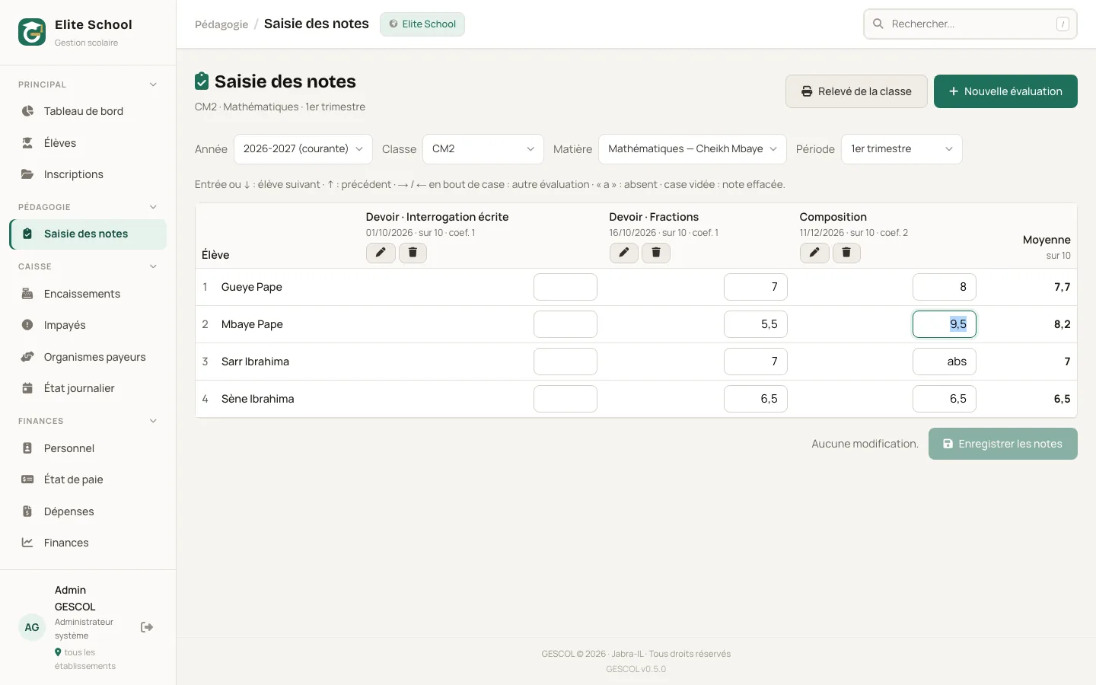This screenshot has width=1096, height=685.
Task: Click Gueye Pape's Composition grade 8
Action: 945,287
